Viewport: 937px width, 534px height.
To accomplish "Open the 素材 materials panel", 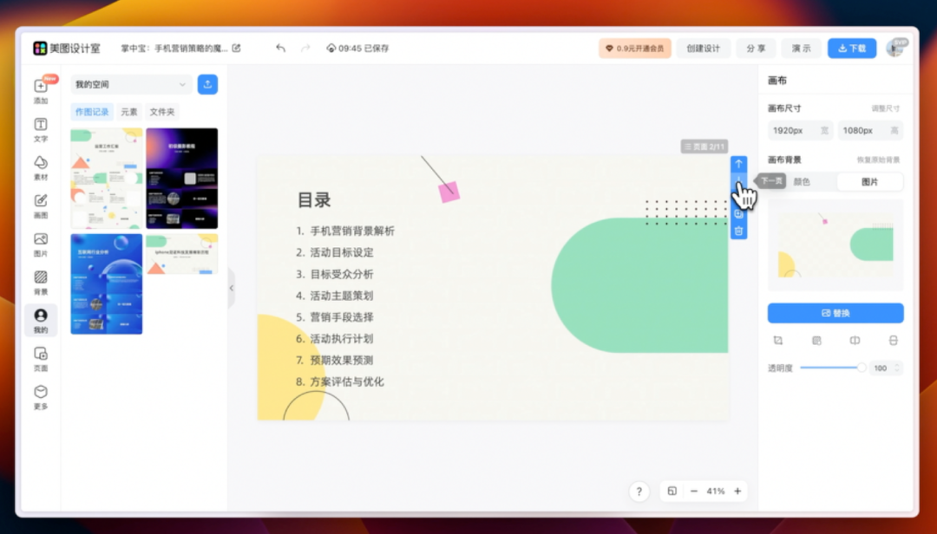I will (40, 167).
